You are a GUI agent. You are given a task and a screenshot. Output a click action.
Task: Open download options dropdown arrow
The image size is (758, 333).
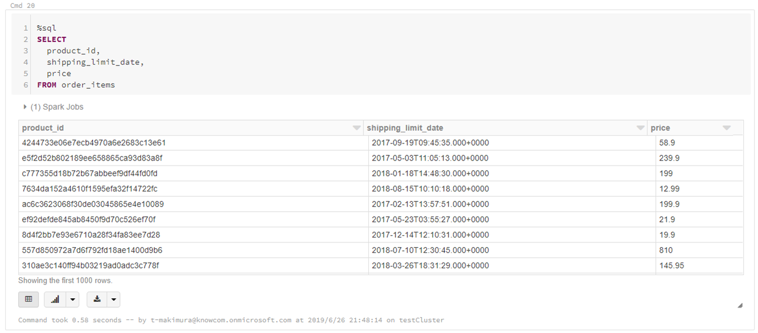click(x=113, y=299)
